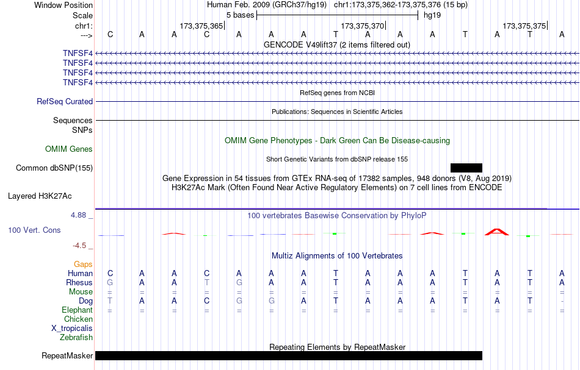580x370 pixels.
Task: Select the X_tropicalis alignment row label
Action: pos(72,329)
